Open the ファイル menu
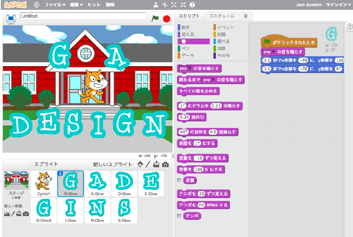The height and width of the screenshot is (237, 353). [x=55, y=5]
